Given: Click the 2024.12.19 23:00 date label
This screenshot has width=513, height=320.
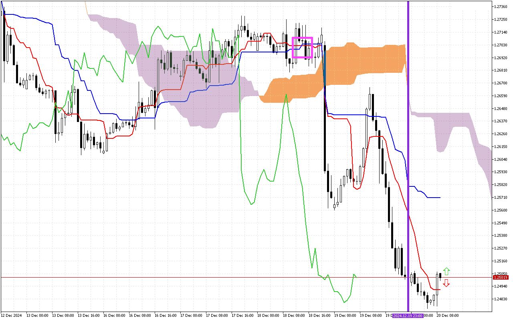Looking at the screenshot, I should click(x=408, y=315).
